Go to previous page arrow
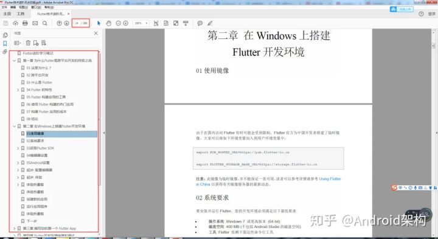 (x=59, y=24)
